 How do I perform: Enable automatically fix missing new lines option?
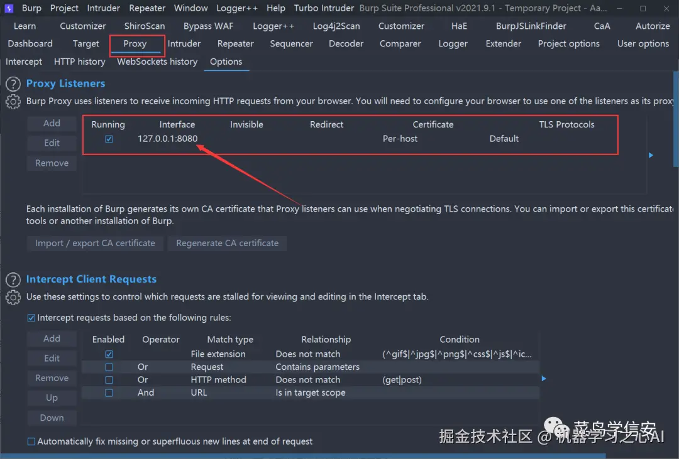(x=31, y=441)
